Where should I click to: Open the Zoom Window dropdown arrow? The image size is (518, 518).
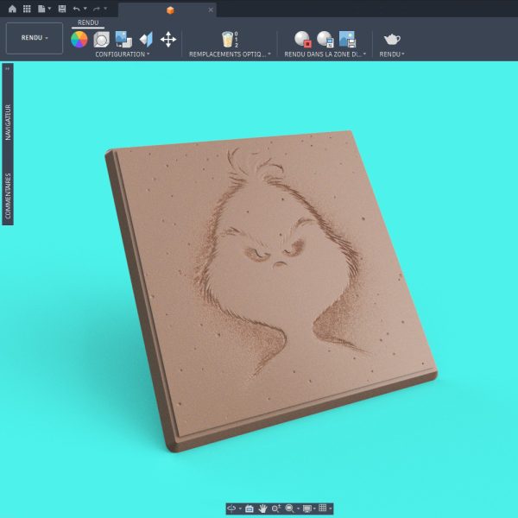click(x=299, y=509)
